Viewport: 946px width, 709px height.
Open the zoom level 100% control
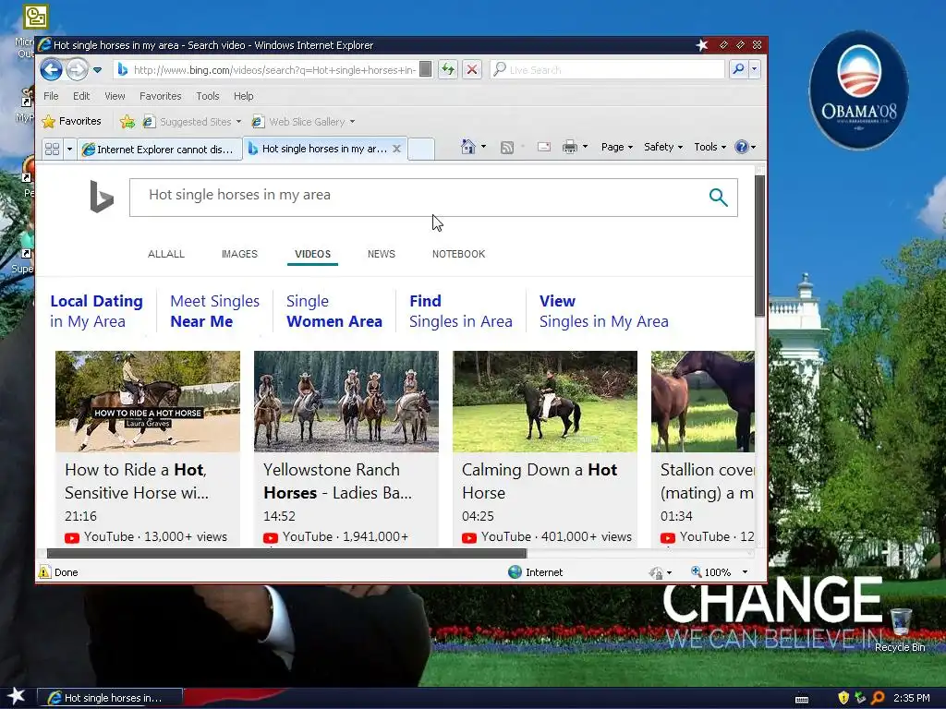721,572
